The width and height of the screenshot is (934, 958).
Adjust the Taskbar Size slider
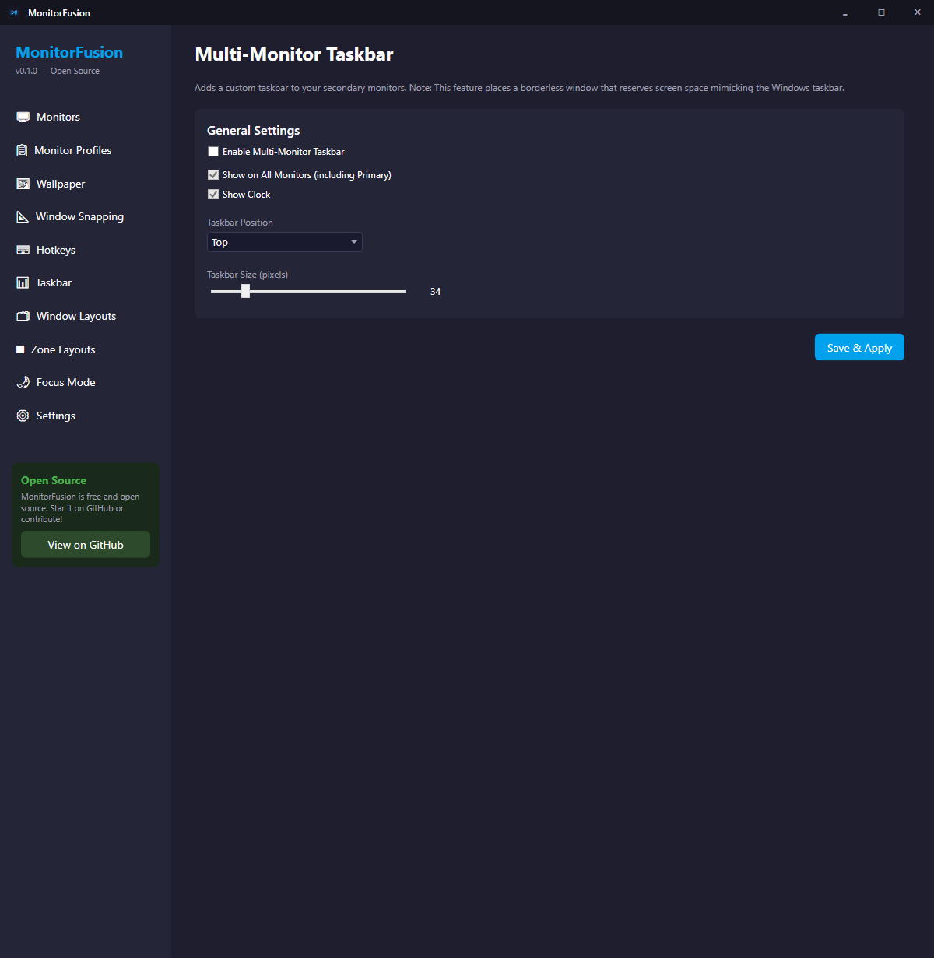[246, 290]
